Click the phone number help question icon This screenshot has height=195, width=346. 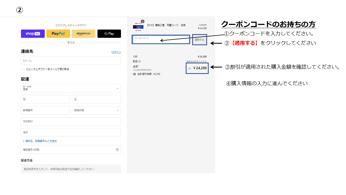(x=117, y=150)
